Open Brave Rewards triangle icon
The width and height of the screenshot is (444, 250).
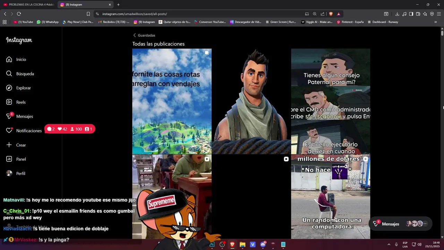click(339, 14)
